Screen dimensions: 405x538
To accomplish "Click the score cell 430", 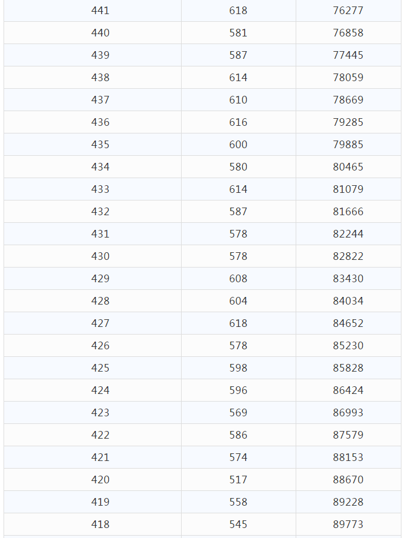I will 101,256.
